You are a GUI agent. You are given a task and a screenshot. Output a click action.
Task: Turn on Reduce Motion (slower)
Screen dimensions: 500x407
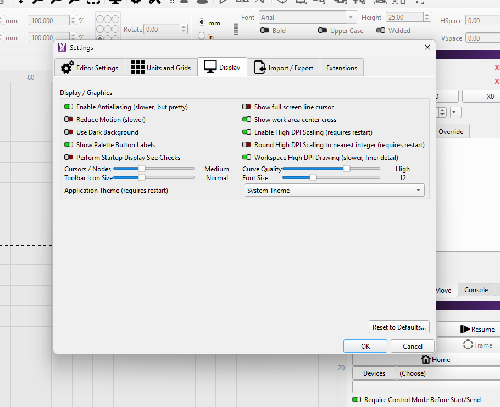69,120
